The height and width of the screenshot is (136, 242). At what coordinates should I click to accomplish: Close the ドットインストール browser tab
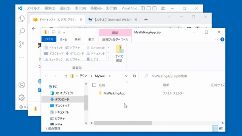coord(81,20)
